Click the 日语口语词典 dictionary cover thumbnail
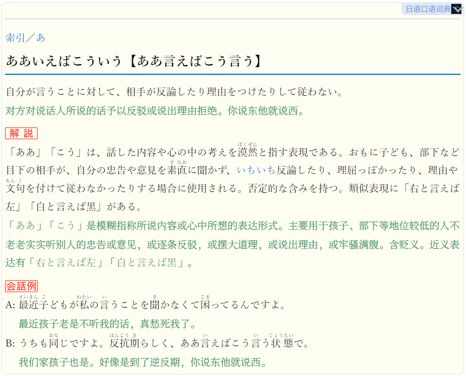This screenshot has width=466, height=376. click(457, 9)
